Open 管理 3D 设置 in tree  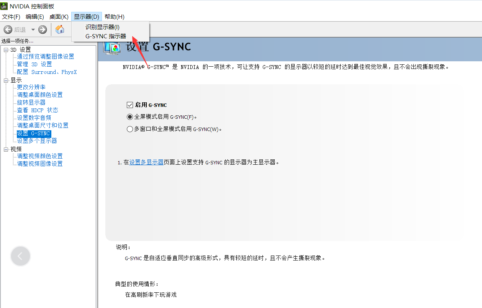34,64
